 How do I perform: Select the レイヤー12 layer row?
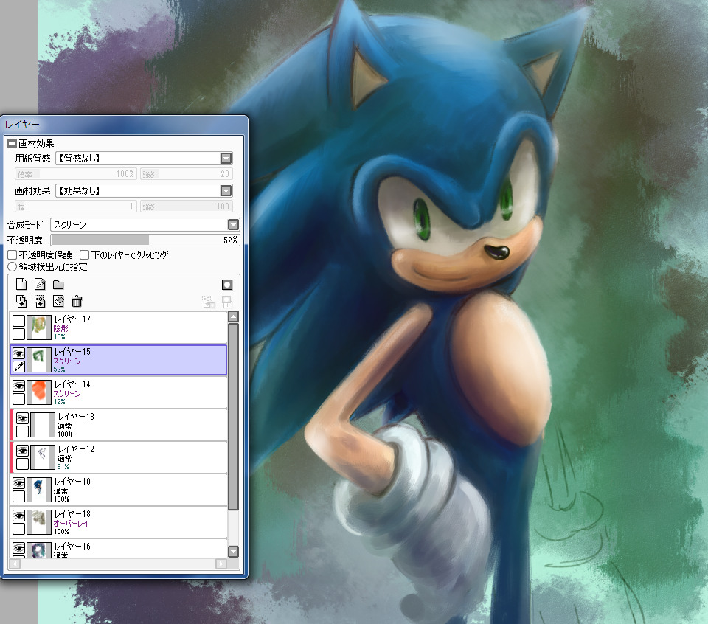click(x=118, y=457)
